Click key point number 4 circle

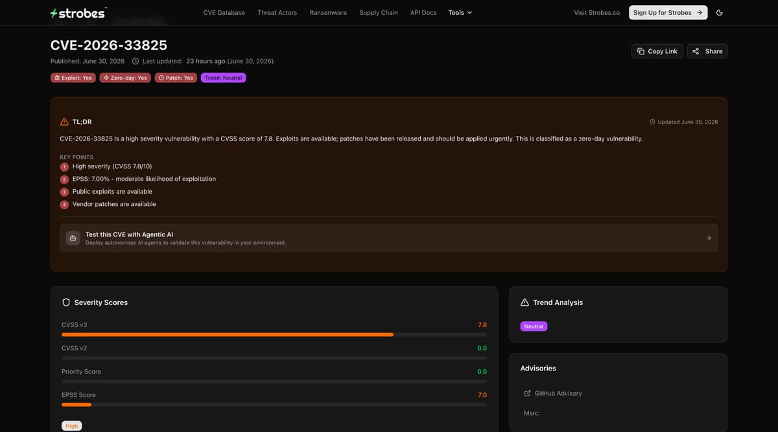tap(64, 205)
